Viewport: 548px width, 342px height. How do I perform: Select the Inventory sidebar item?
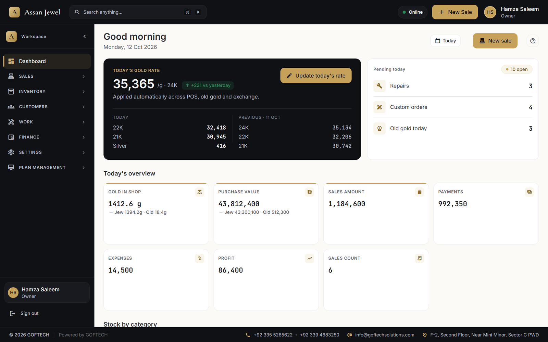coord(47,91)
